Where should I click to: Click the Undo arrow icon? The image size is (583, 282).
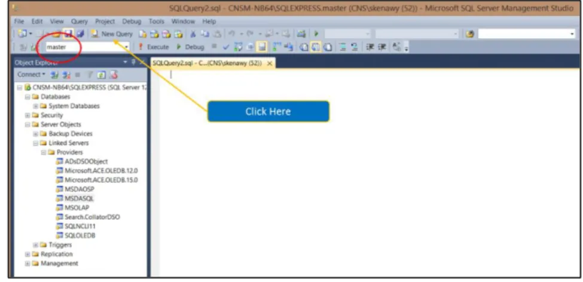tap(231, 34)
